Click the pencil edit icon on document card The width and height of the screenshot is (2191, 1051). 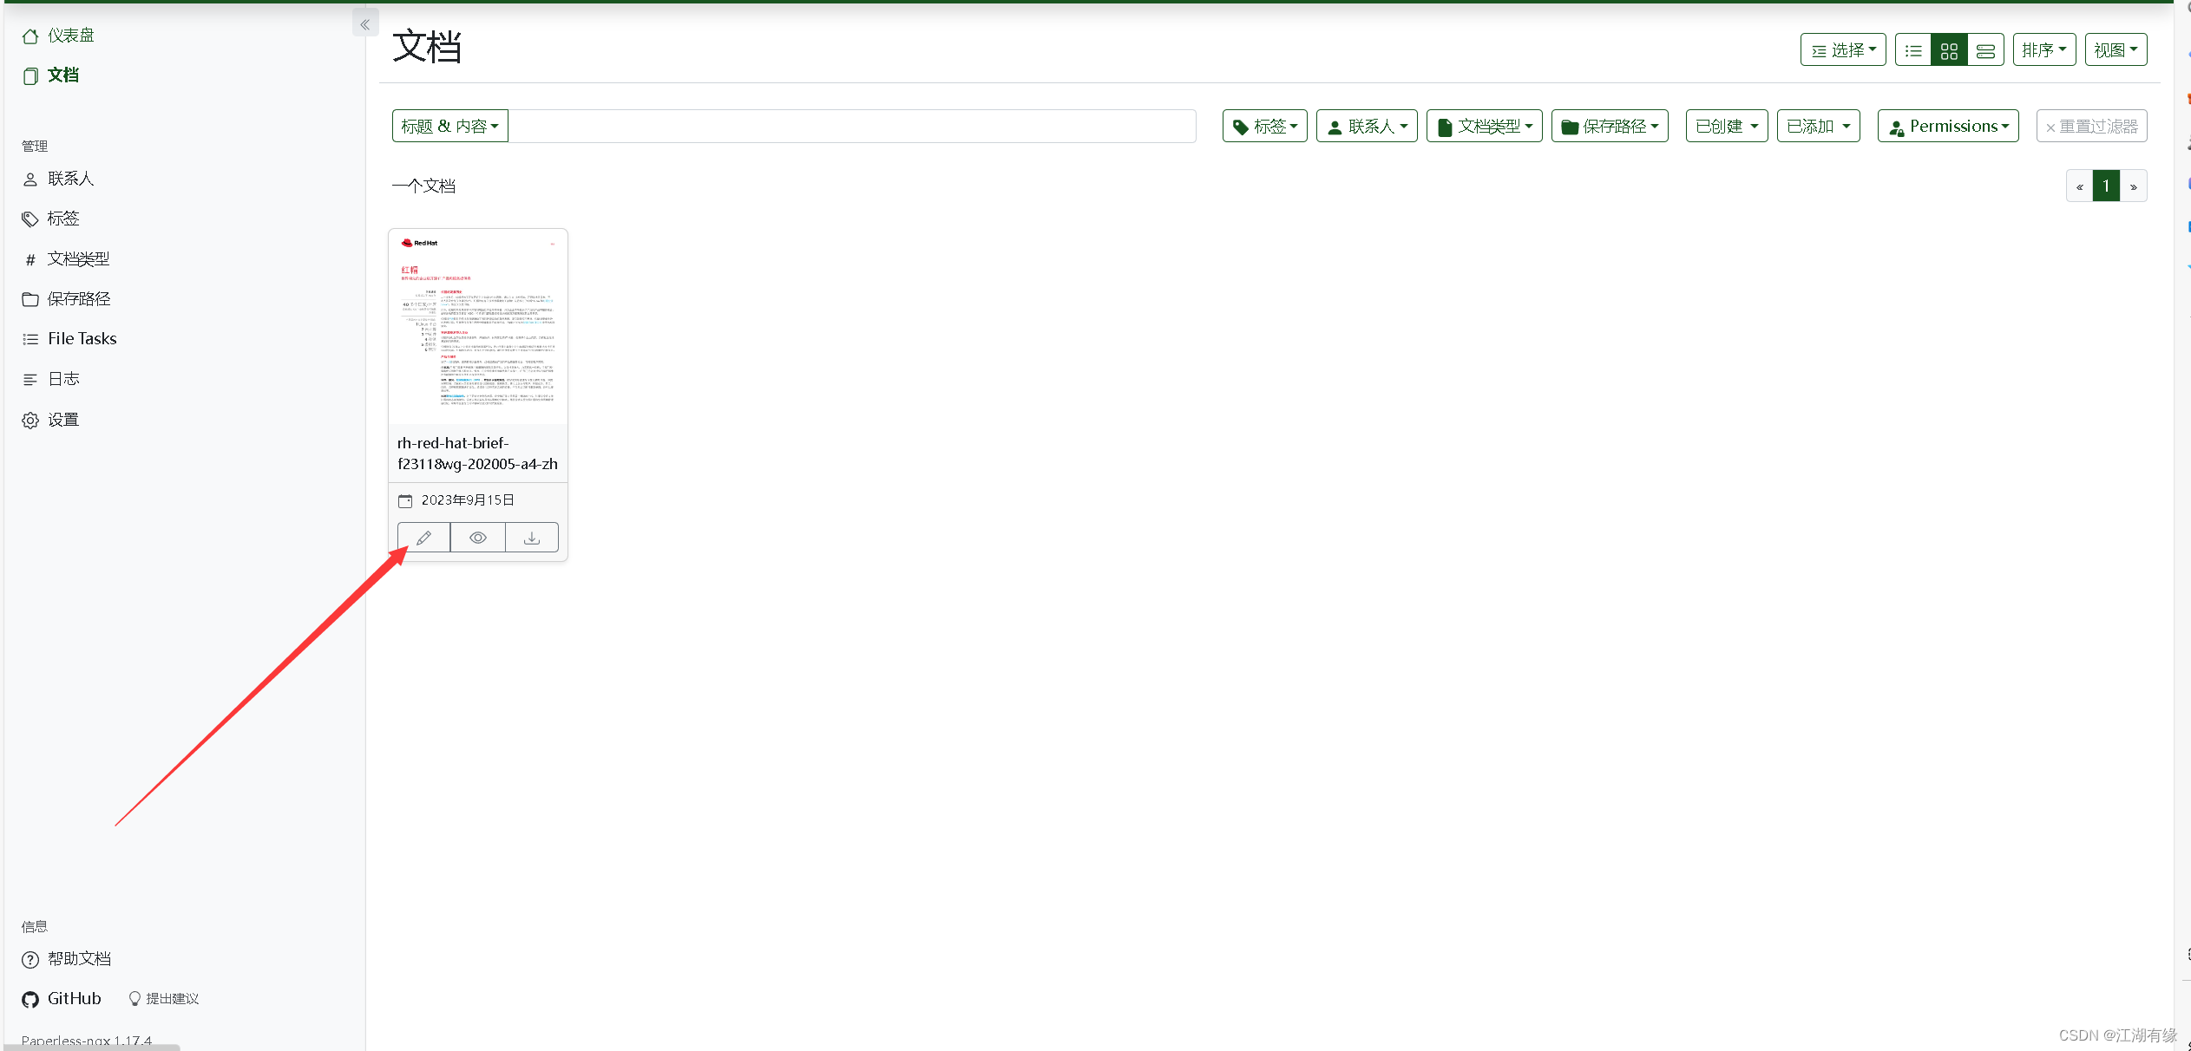click(423, 538)
